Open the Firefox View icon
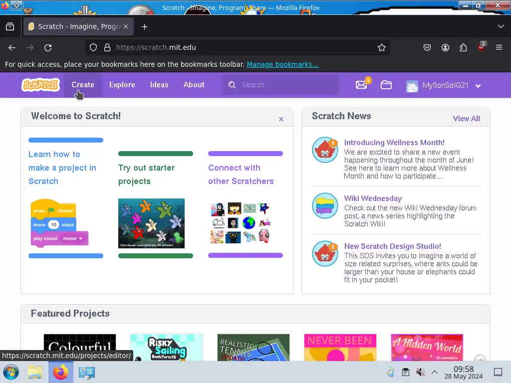The image size is (511, 383). coord(10,27)
